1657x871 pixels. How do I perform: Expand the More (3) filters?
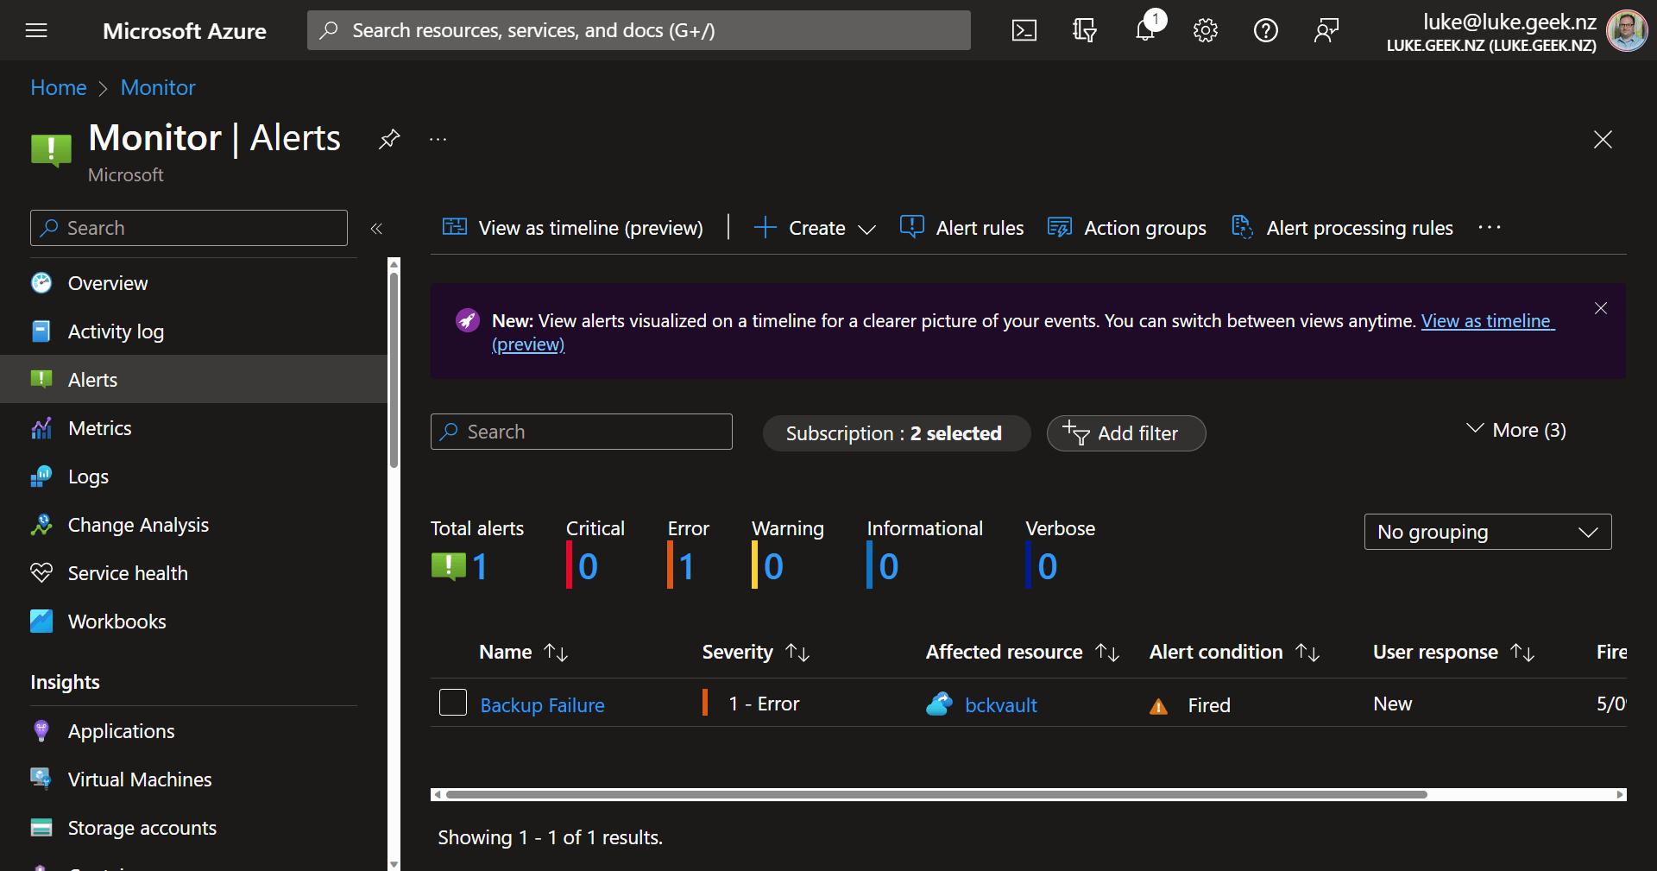click(1516, 430)
